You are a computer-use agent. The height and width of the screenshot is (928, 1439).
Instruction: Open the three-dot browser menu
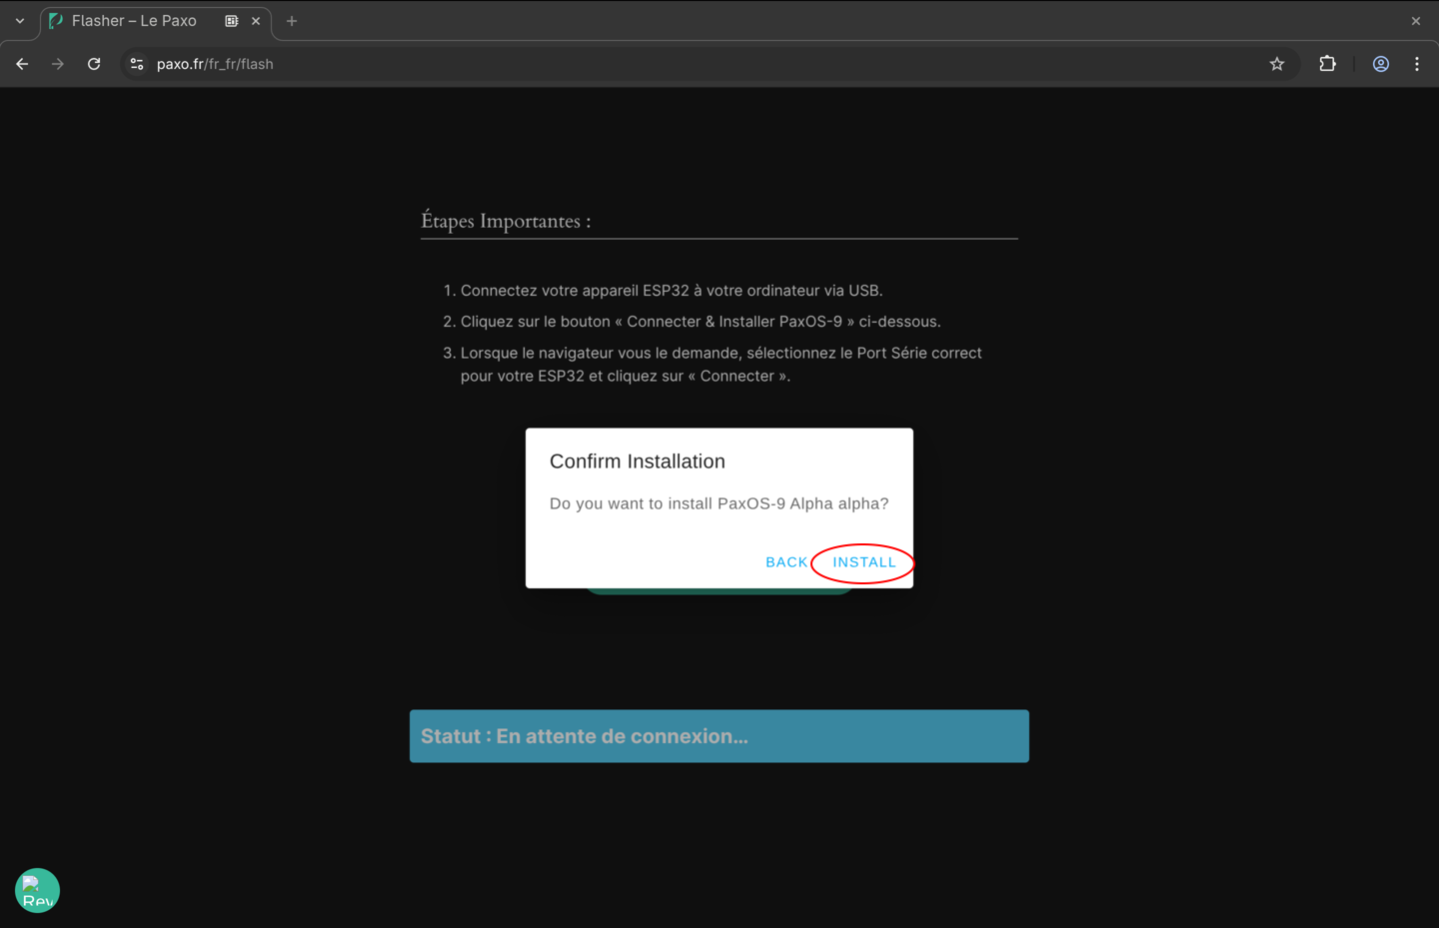[1416, 63]
